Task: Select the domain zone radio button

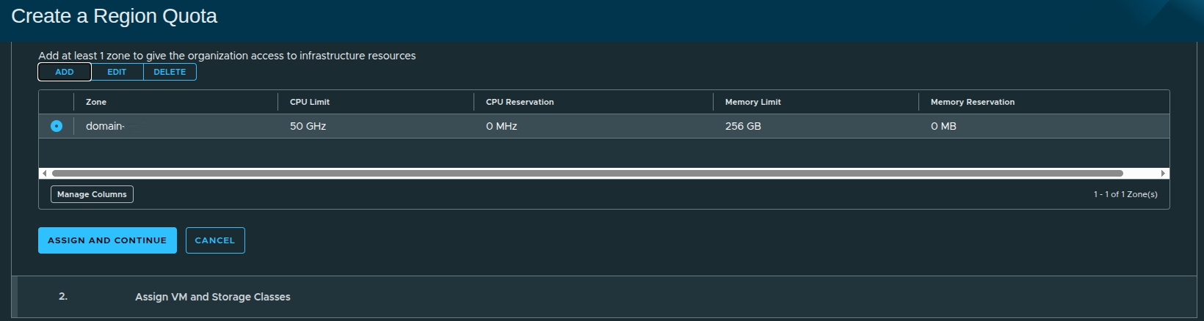Action: [x=57, y=126]
